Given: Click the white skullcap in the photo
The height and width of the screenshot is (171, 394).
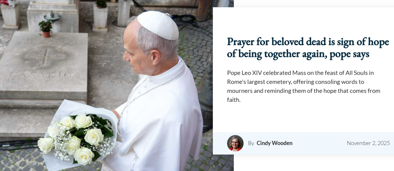Looking at the screenshot, I should 158,25.
